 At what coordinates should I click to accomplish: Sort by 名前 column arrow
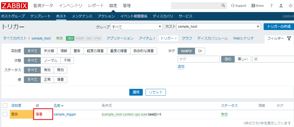click(62, 106)
